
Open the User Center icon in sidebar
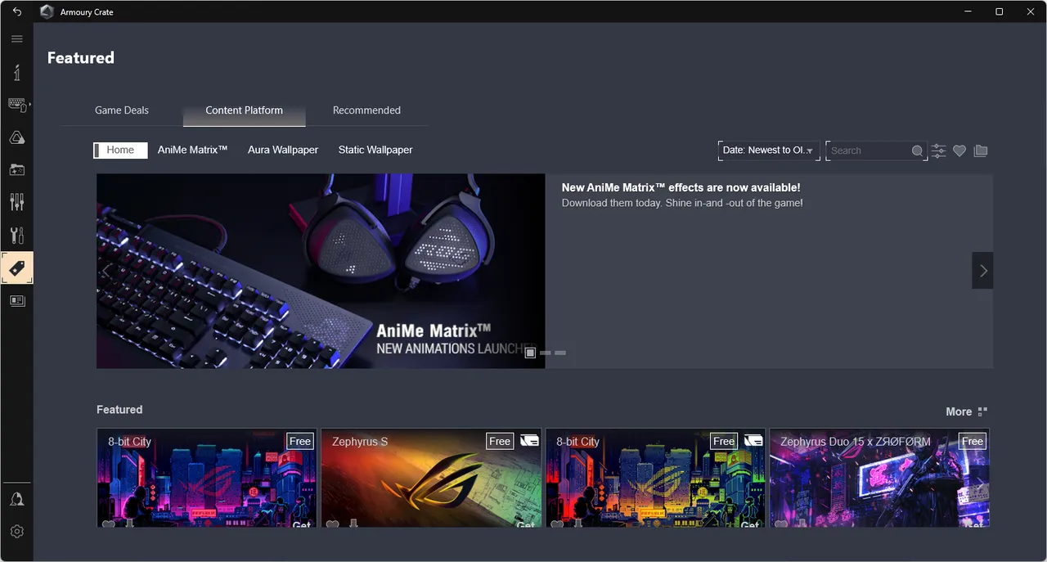[17, 499]
